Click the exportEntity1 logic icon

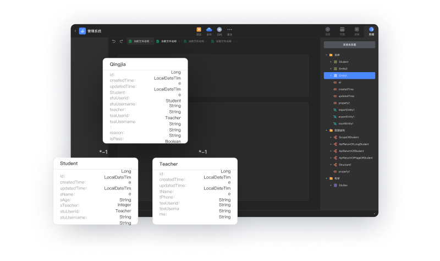coord(335,117)
